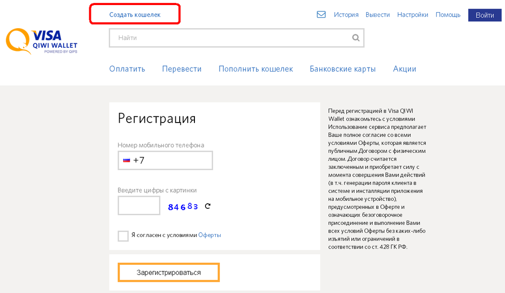Open the mail envelope icon
This screenshot has width=505, height=293.
(321, 15)
